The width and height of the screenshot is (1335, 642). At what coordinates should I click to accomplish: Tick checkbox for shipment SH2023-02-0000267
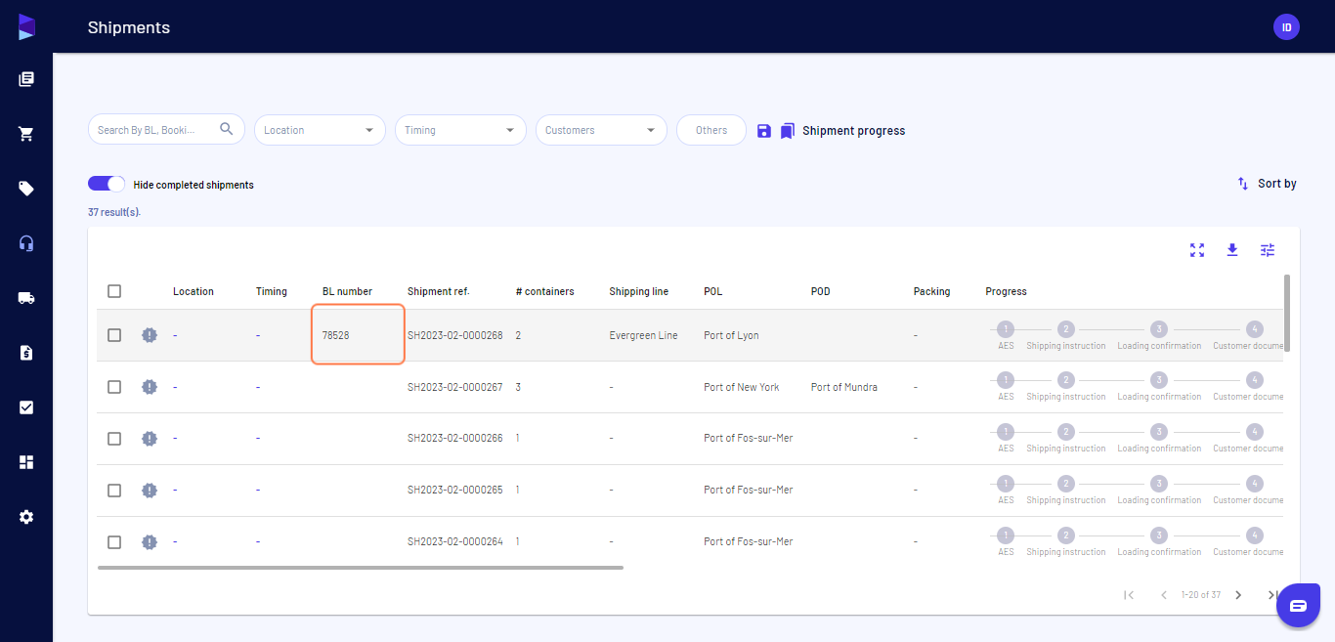pos(114,387)
